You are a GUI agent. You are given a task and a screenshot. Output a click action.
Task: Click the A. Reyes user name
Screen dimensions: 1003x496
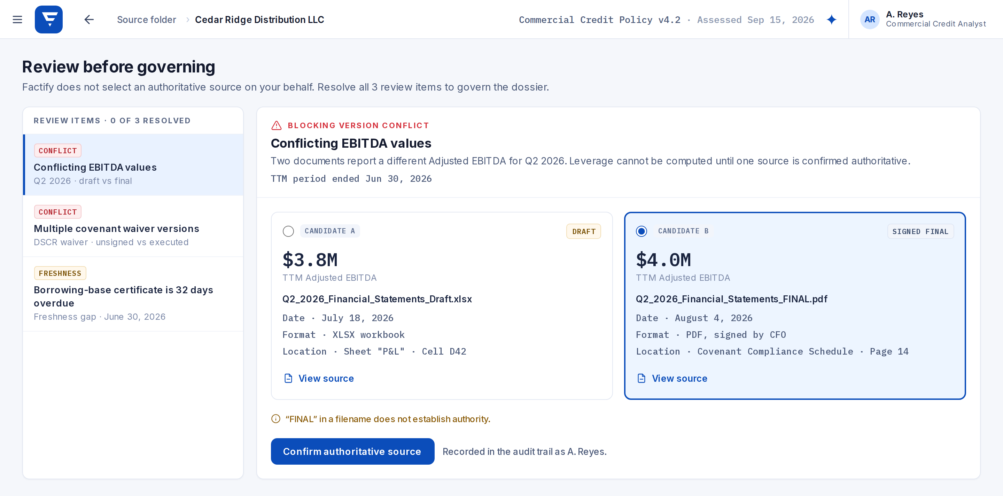click(x=904, y=14)
